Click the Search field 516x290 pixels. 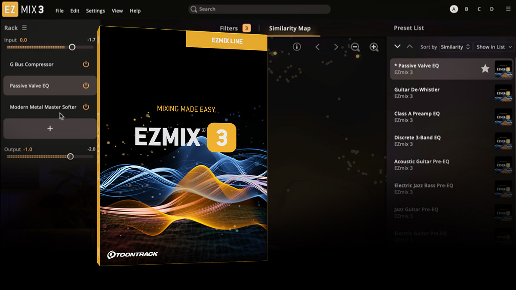[259, 9]
